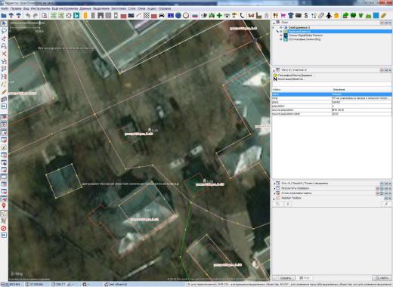Viewport: 393px width, 287px height.
Task: Click the open file folder icon
Action: (x=4, y=15)
